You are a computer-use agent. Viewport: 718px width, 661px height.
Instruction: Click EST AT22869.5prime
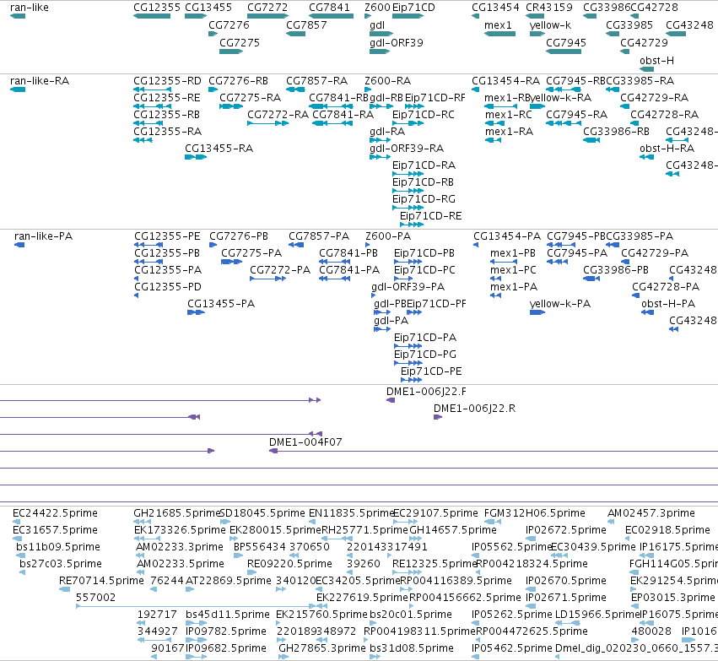(190, 589)
